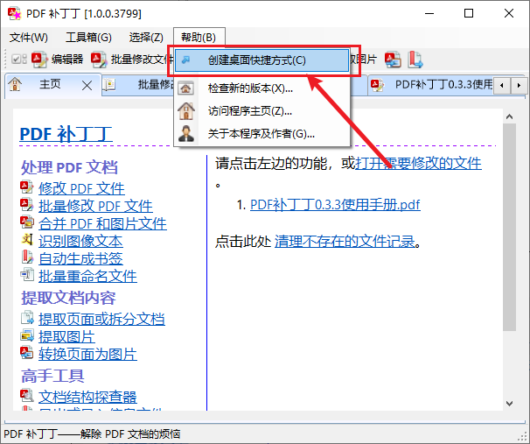Click the icon beside 检查新的版本
The width and height of the screenshot is (530, 444).
point(186,88)
